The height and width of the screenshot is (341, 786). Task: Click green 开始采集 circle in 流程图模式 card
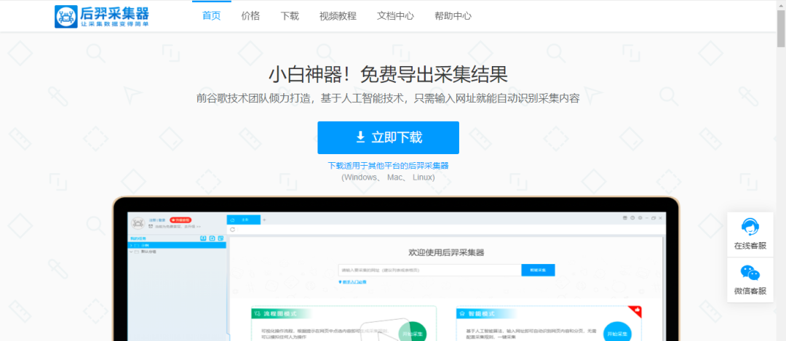413,332
